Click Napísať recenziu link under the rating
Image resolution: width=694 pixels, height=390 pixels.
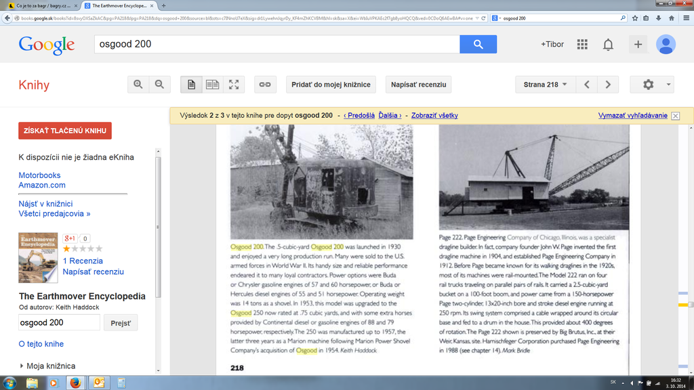point(94,272)
